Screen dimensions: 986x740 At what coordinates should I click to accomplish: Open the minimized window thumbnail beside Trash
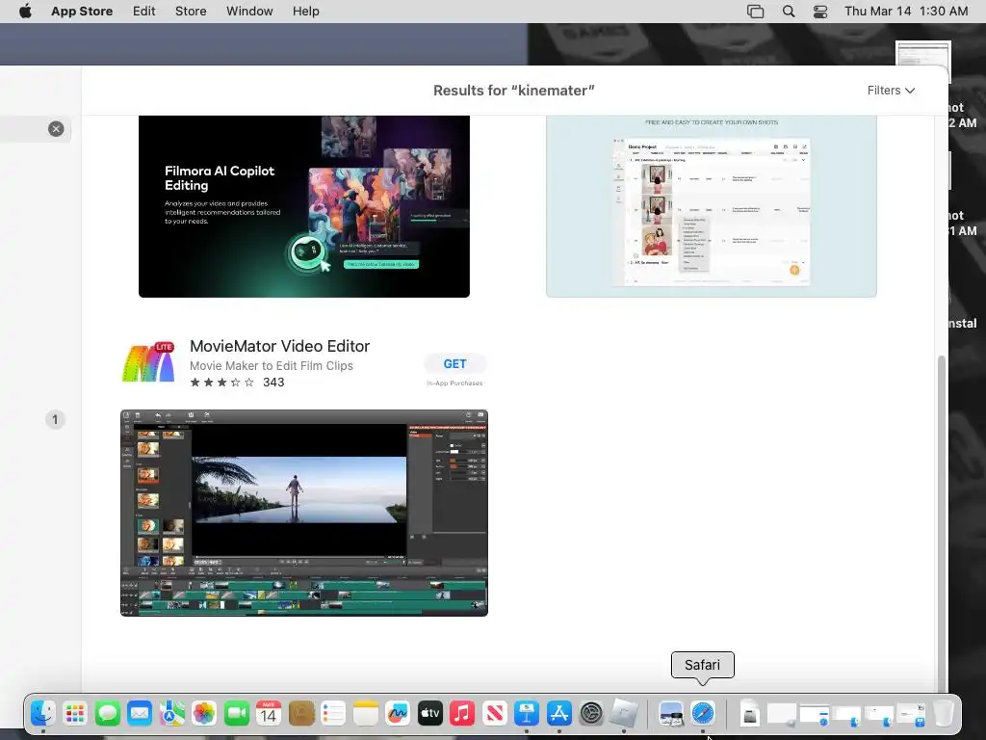coord(911,714)
